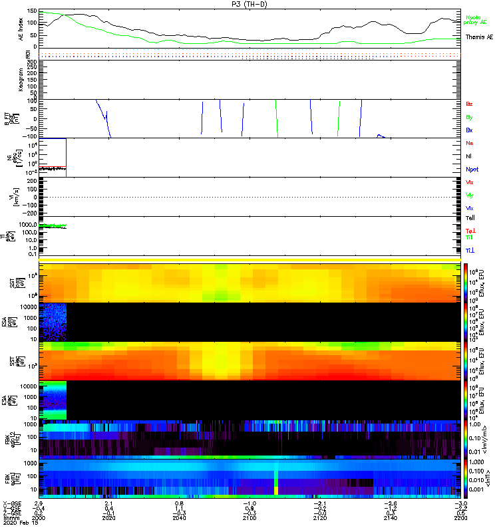Click the 2200 time axis label

tap(460, 518)
